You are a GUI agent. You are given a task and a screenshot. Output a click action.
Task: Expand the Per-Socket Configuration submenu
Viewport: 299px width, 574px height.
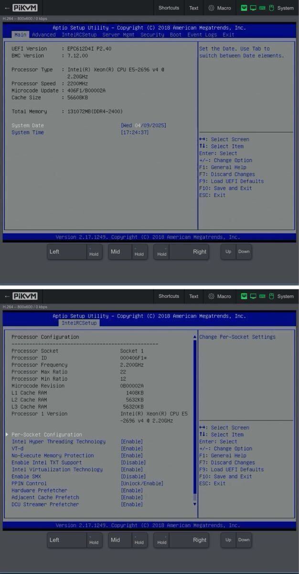47,435
